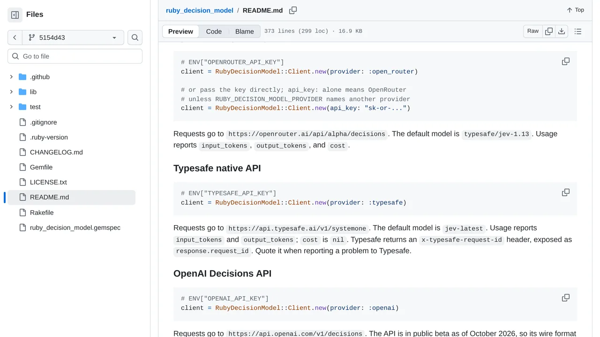Open the Raw file view
600x337 pixels.
pos(533,31)
